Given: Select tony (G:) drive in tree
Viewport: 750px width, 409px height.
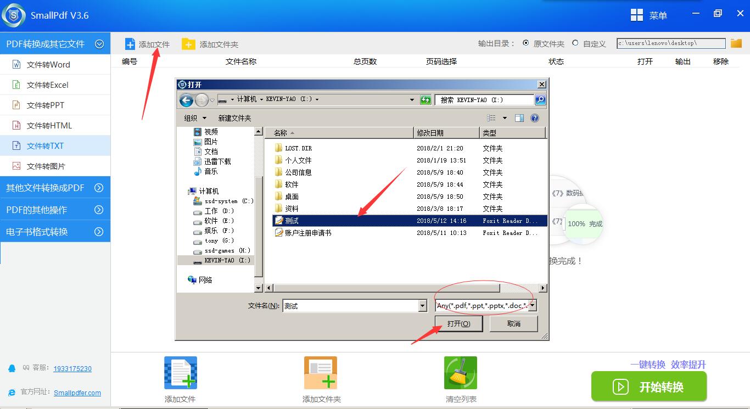Looking at the screenshot, I should coord(213,240).
